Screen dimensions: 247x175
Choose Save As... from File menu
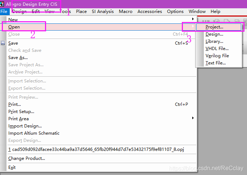pos(102,58)
